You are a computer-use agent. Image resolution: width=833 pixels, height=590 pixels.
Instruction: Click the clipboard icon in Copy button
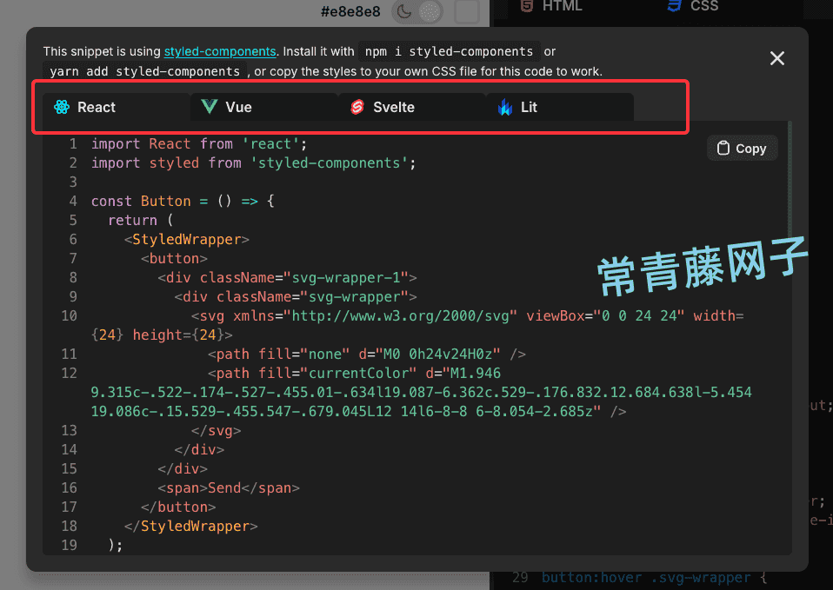click(x=723, y=149)
